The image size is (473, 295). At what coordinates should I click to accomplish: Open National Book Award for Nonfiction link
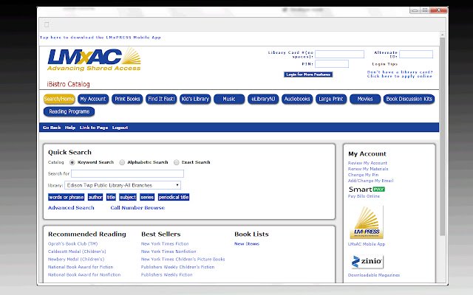pos(84,275)
